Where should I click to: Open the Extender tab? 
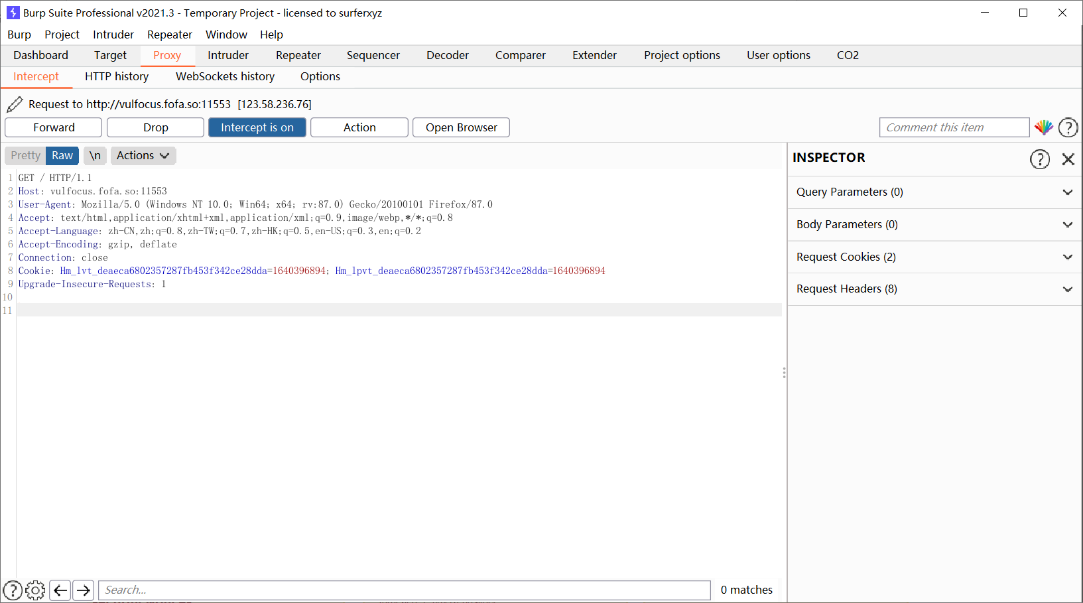pos(595,55)
